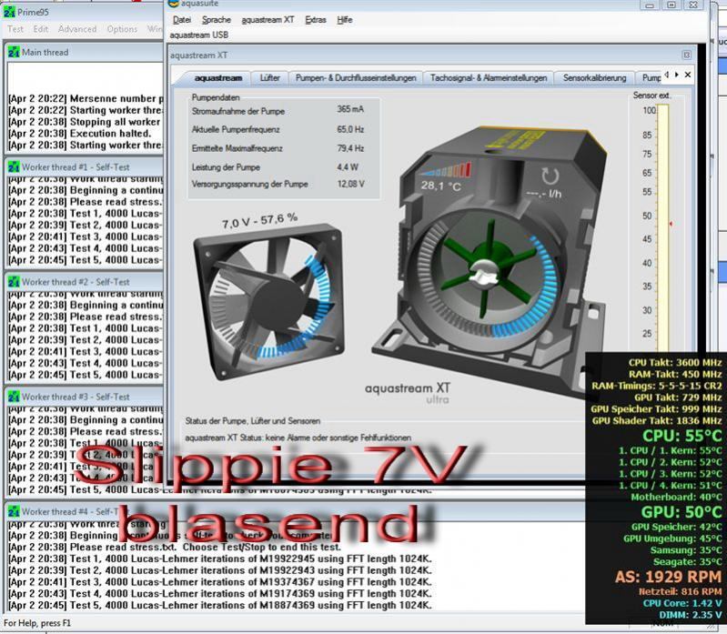Click the Prime95 title bar icon
Screen dimensions: 727x634
coord(9,12)
